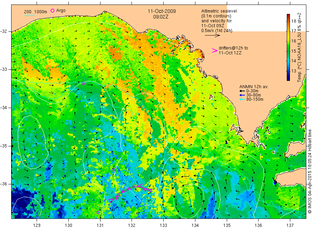Viewport: 314px width, 230px height.
Task: Click the '14' value on temperature scale
Action: pos(293,61)
